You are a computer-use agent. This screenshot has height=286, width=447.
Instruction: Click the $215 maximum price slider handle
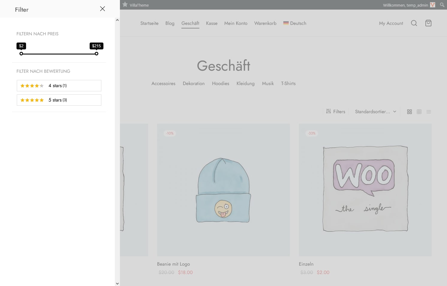pyautogui.click(x=97, y=54)
